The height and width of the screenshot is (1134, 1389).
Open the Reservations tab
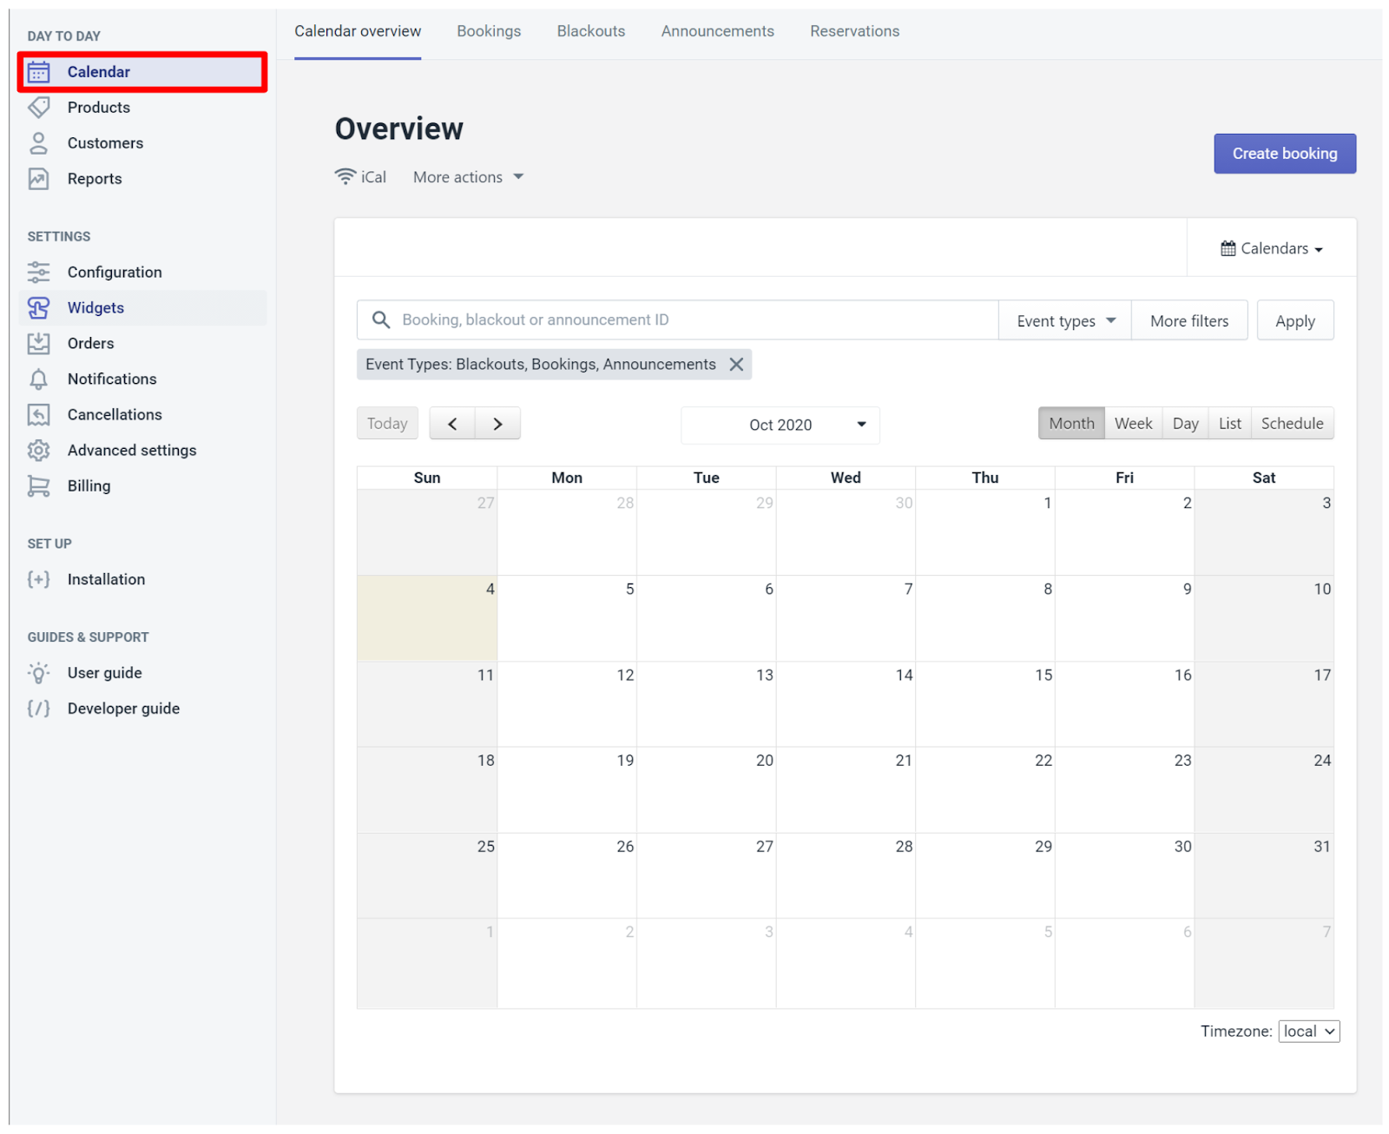(x=854, y=31)
